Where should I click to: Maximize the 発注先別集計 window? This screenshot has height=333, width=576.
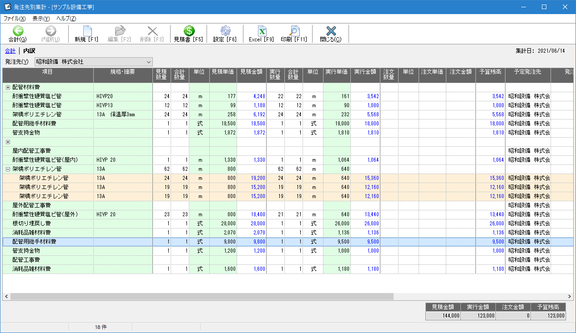(544, 7)
